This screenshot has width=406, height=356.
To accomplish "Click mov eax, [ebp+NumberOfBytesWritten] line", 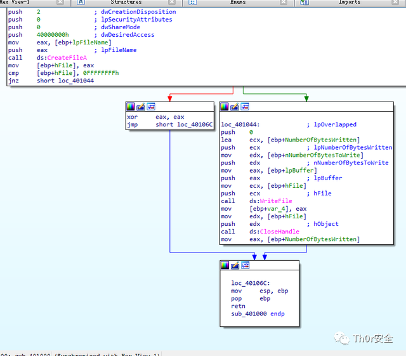I will (x=291, y=239).
